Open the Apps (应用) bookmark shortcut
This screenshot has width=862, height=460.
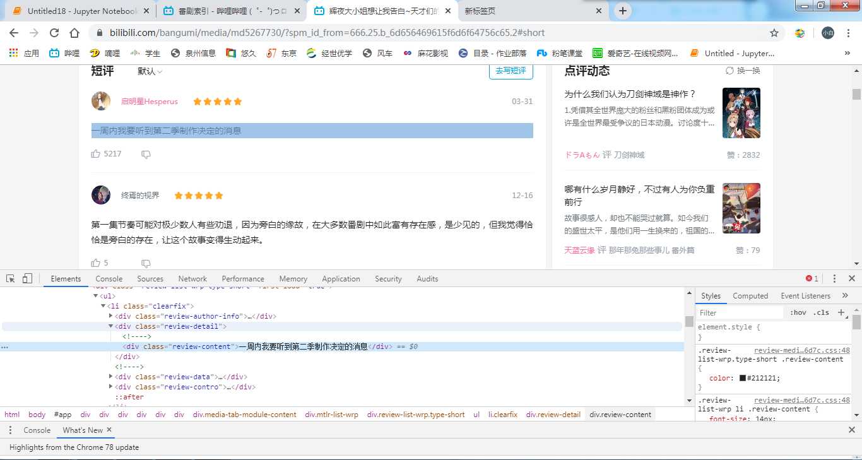point(24,53)
